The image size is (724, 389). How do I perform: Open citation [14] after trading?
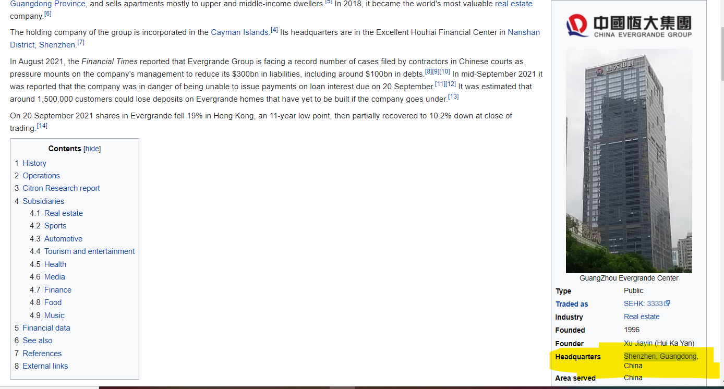(x=42, y=126)
